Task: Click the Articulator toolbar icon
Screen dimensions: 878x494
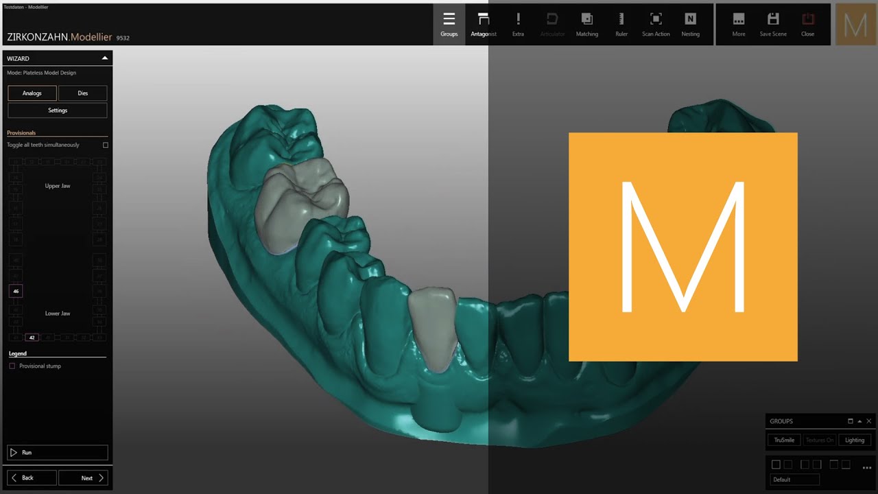Action: (x=552, y=25)
